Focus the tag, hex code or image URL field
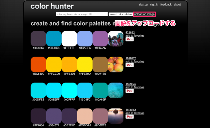 pos(82,14)
